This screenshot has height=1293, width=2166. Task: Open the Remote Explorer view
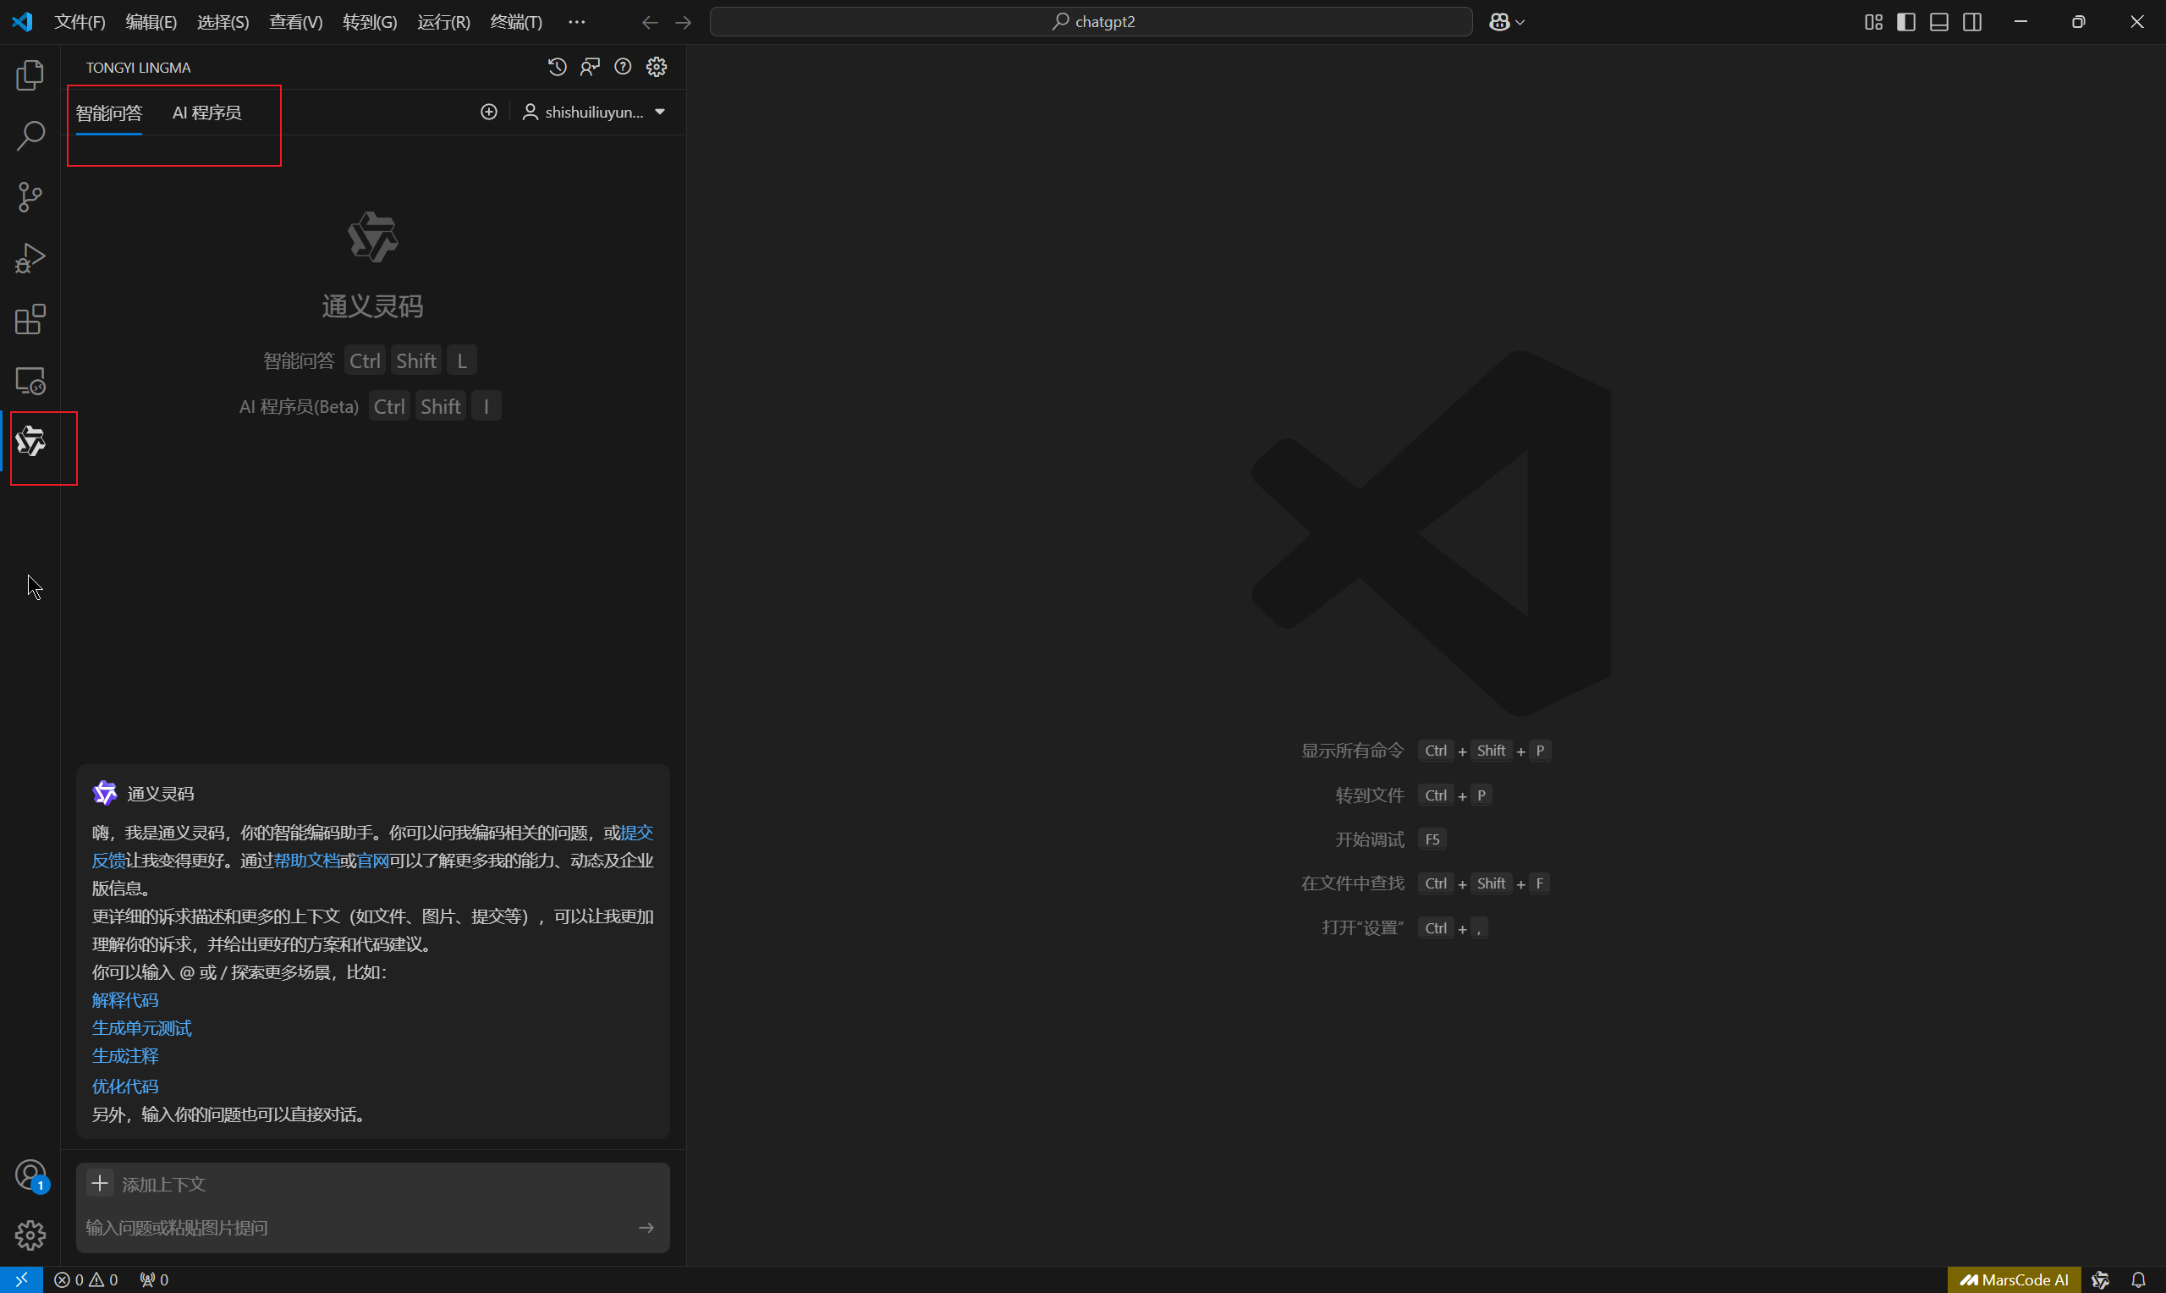click(x=30, y=382)
